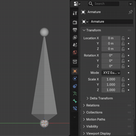The height and width of the screenshot is (136, 136).
Task: Animate Location Y property dot
Action: 128,43
